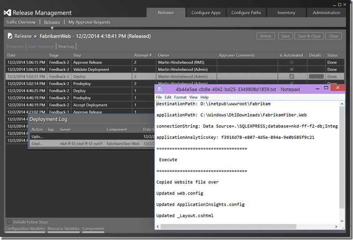This screenshot has width=353, height=240.
Task: Toggle Is Automated checkbox in highlighted Deploy row
Action: tap(292, 76)
